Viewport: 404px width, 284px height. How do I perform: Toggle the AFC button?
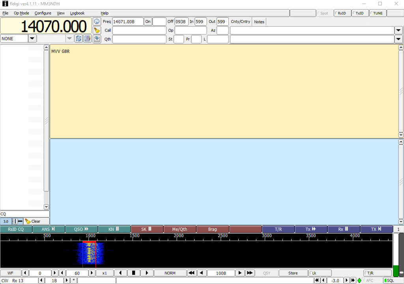point(372,280)
